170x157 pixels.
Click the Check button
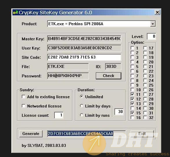[108, 76]
